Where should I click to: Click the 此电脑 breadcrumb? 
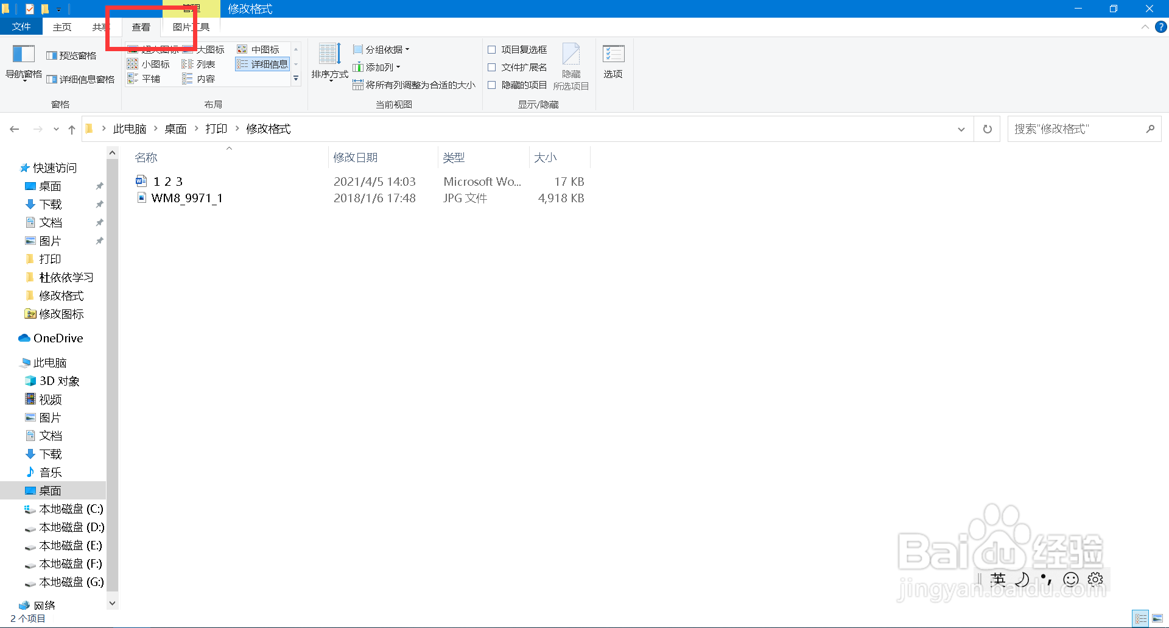[130, 129]
